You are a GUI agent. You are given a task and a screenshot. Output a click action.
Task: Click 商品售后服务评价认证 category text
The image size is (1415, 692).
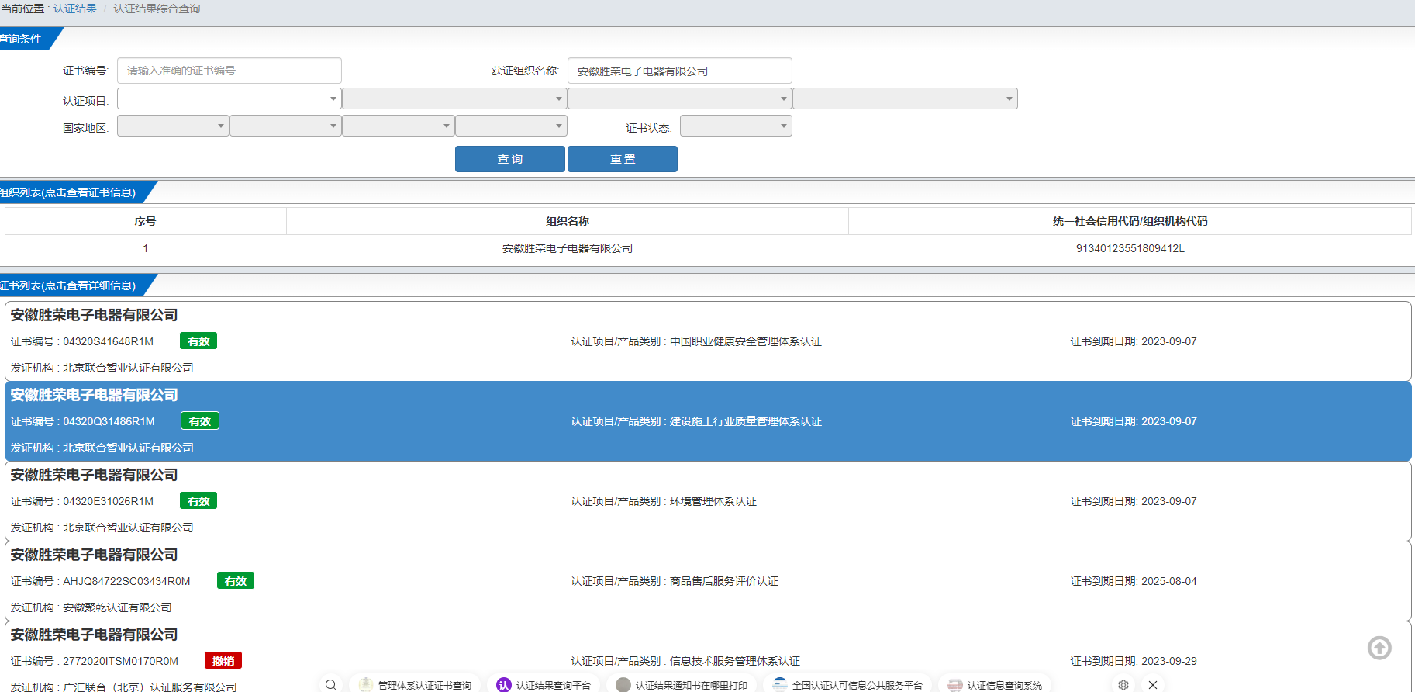[x=723, y=581]
